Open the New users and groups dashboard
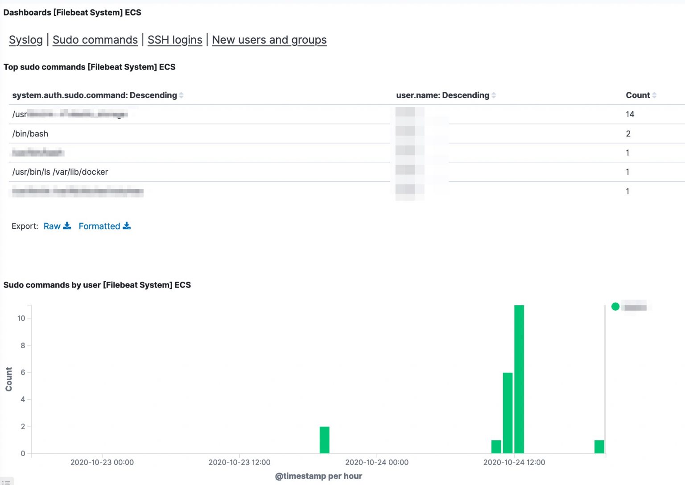The height and width of the screenshot is (485, 685). 269,40
